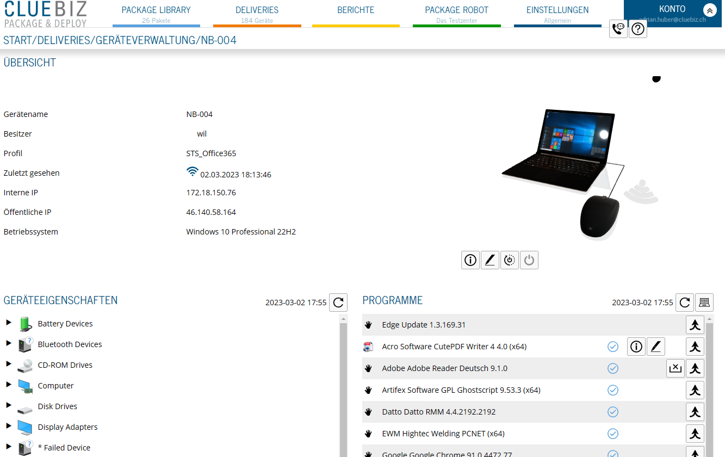Screen dimensions: 725x457
Task: Expand the Battery Devices node
Action: 9,323
